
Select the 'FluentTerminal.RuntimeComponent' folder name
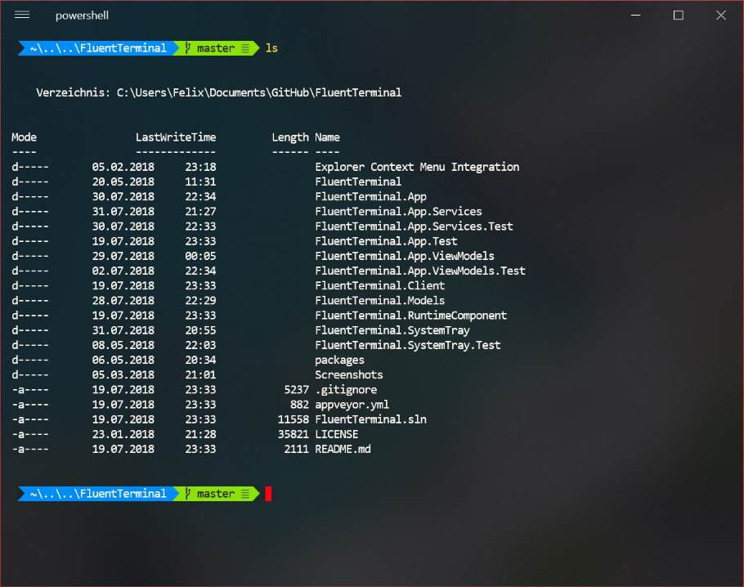tap(410, 316)
